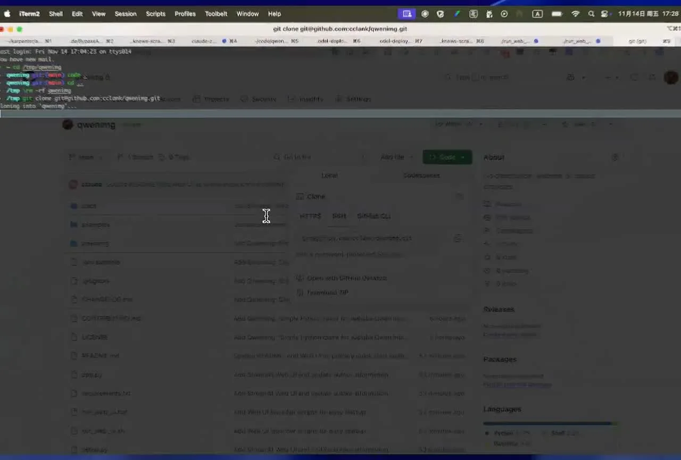Open Spotlight search from the menu bar
This screenshot has height=460, width=681.
tap(591, 14)
